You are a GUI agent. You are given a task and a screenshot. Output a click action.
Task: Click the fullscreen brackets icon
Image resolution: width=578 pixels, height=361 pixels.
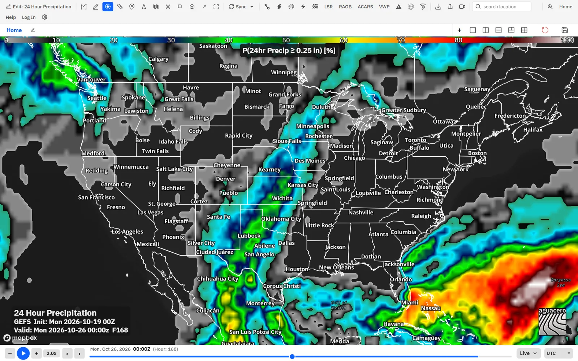point(216,6)
